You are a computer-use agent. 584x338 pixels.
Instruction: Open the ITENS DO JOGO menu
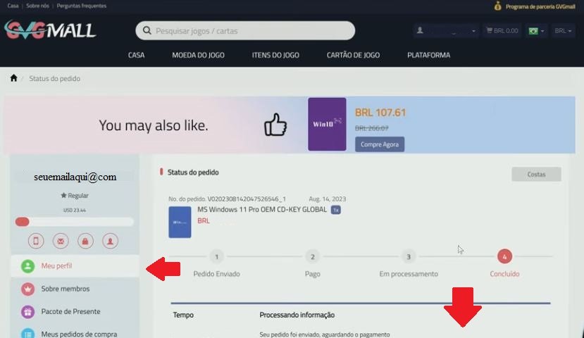275,55
